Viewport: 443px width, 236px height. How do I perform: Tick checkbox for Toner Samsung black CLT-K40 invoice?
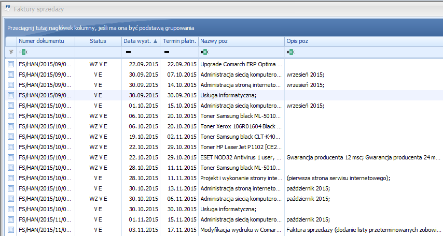[x=11, y=137]
